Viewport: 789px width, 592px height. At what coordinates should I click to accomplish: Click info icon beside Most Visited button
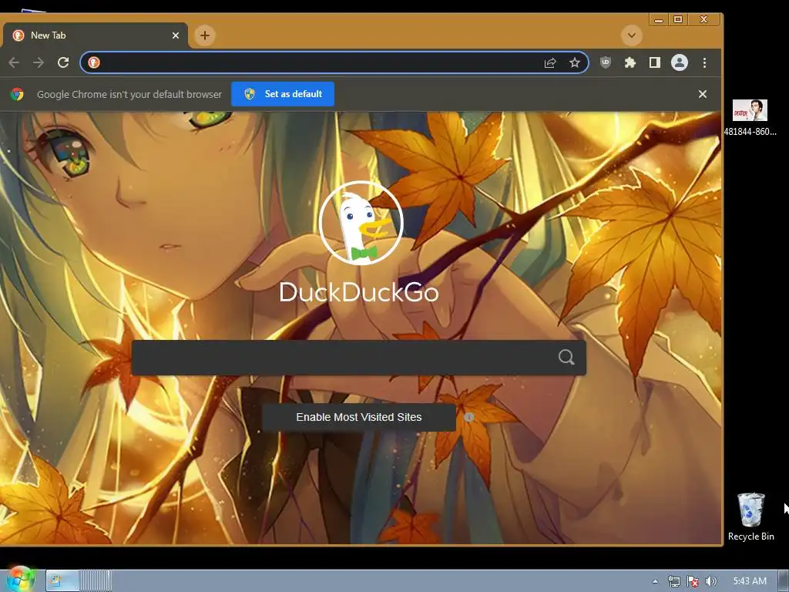(x=469, y=417)
